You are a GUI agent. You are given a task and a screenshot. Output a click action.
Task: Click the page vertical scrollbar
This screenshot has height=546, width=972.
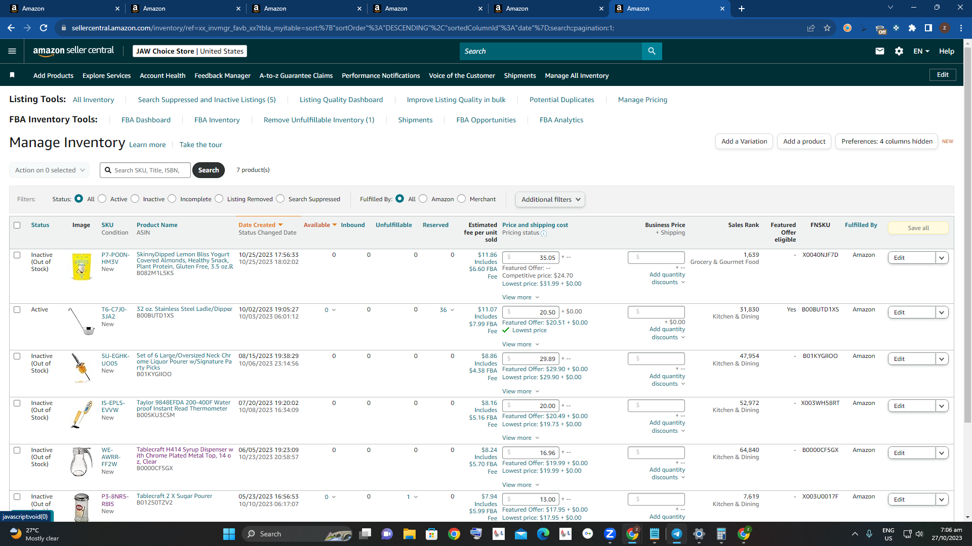click(967, 236)
